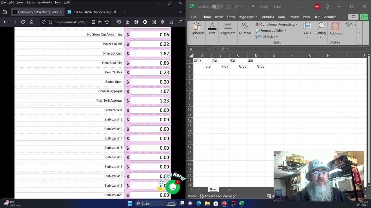Expand the Font group dropdown
This screenshot has width=371, height=208.
212,37
